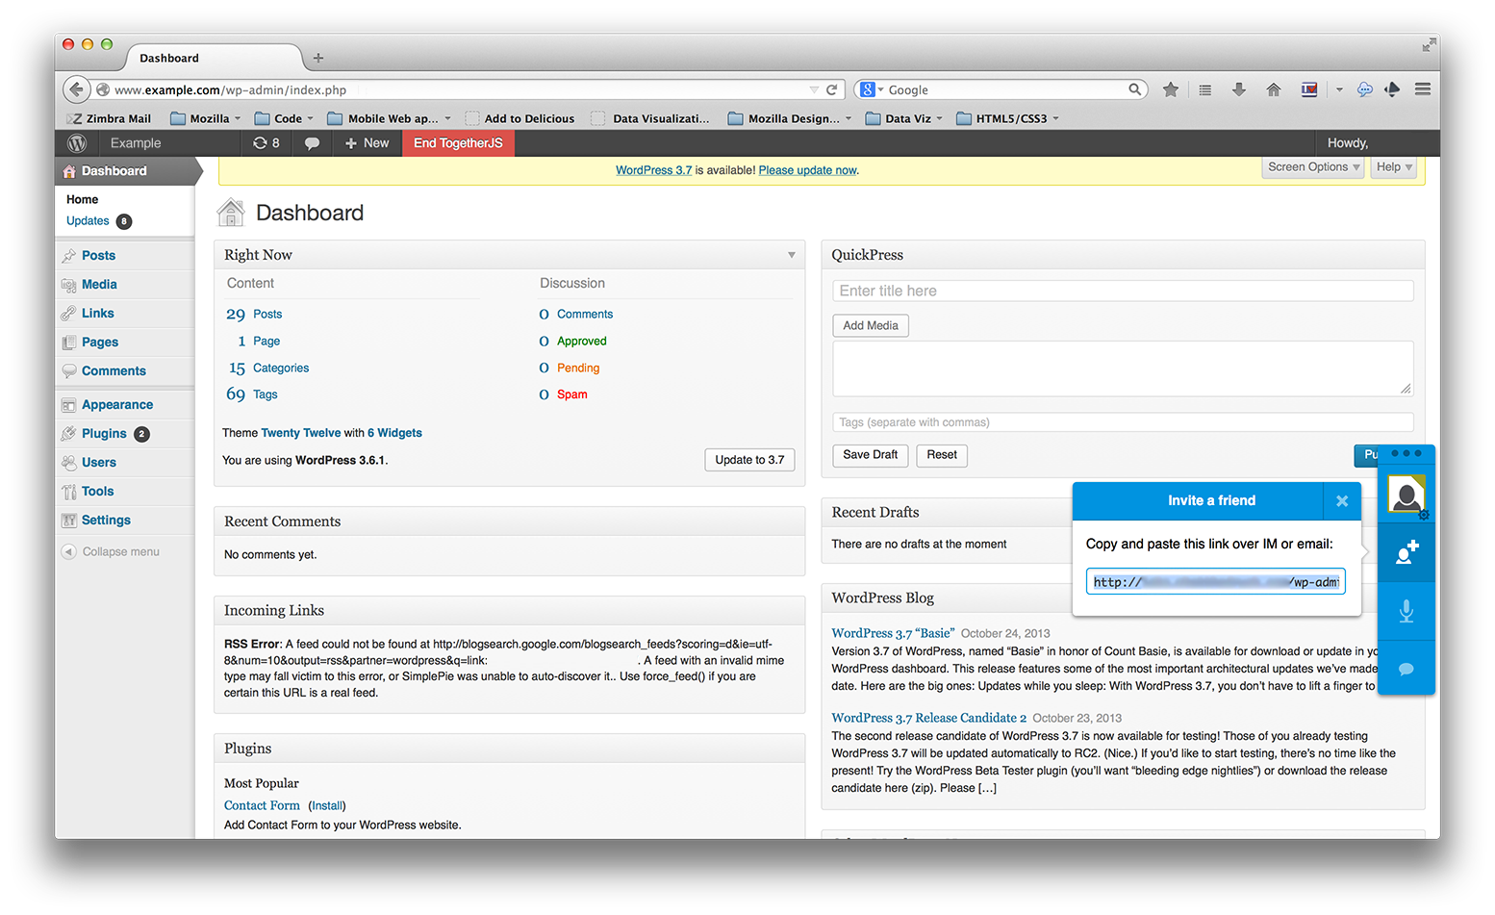Expand the Help panel

click(x=1394, y=167)
